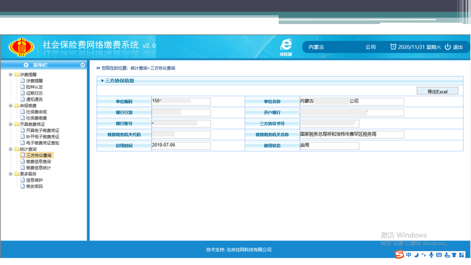The width and height of the screenshot is (471, 265).
Task: Open 修改密码 page
Action: point(34,186)
